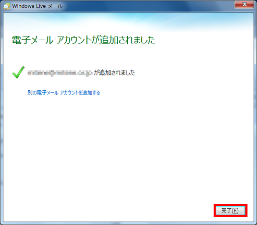This screenshot has width=257, height=225.
Task: Click the green checkmark success icon
Action: click(x=18, y=72)
